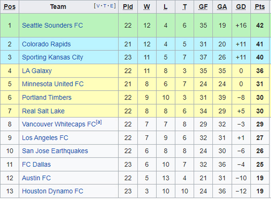Click the Pld column header
Screen dimensions: 271x199
[x=128, y=7]
